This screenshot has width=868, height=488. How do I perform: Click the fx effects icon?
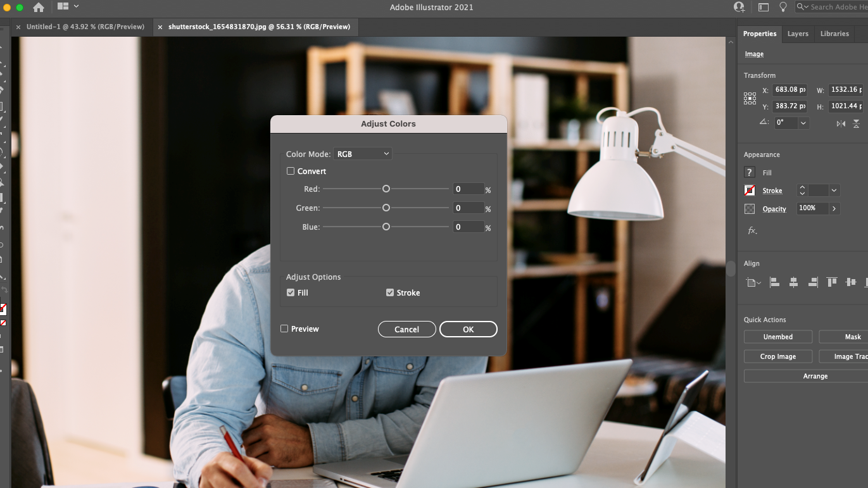(752, 230)
